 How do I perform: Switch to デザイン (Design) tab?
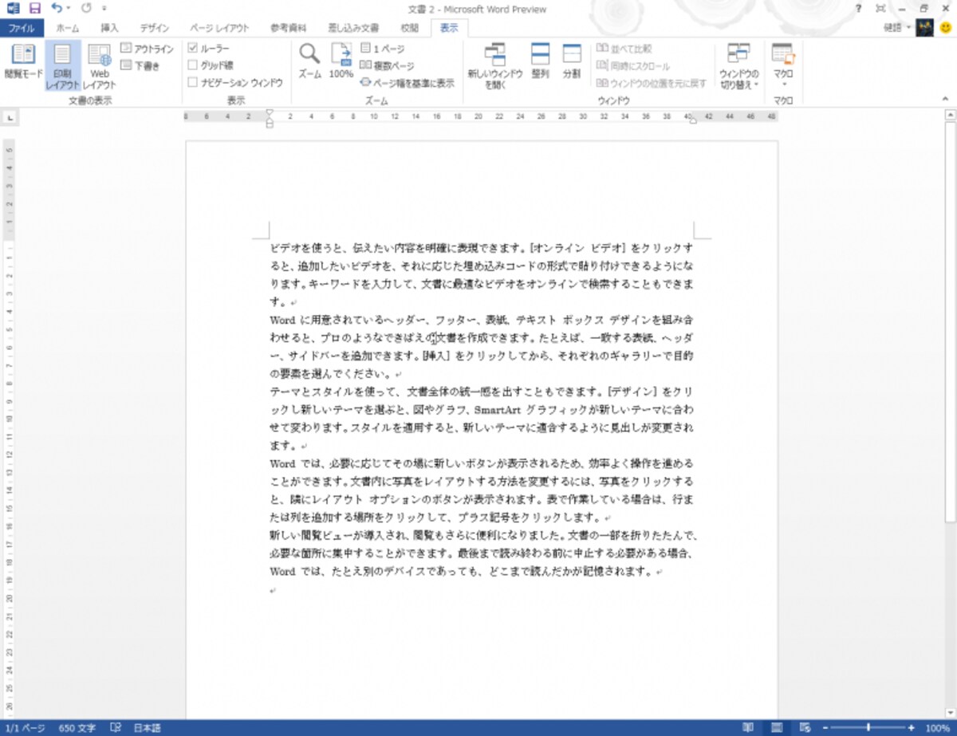[155, 28]
